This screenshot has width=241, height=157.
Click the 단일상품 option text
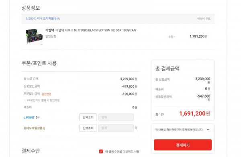point(51,37)
